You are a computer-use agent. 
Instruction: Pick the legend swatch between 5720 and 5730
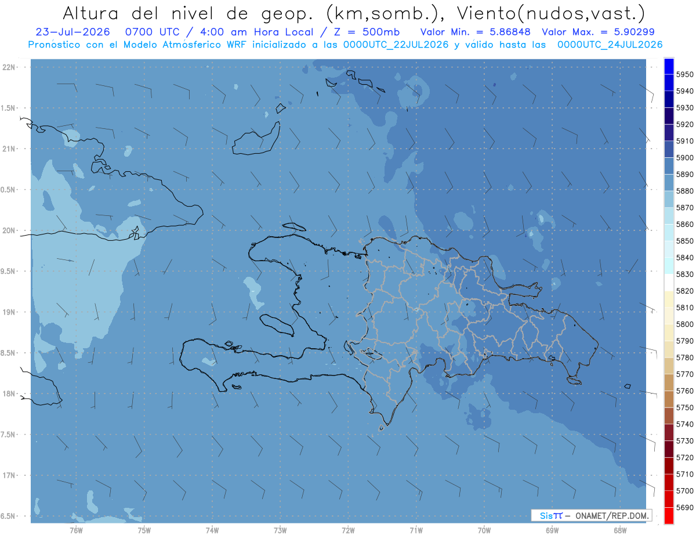[x=669, y=449]
